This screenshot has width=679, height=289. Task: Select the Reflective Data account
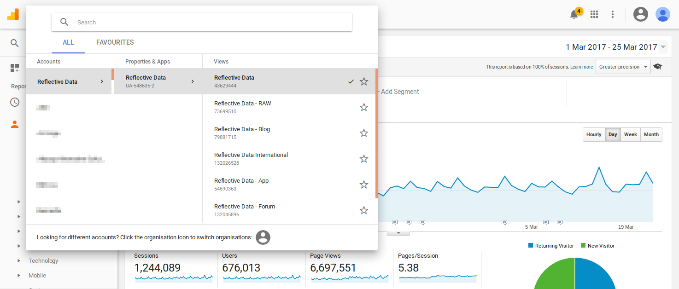(69, 81)
